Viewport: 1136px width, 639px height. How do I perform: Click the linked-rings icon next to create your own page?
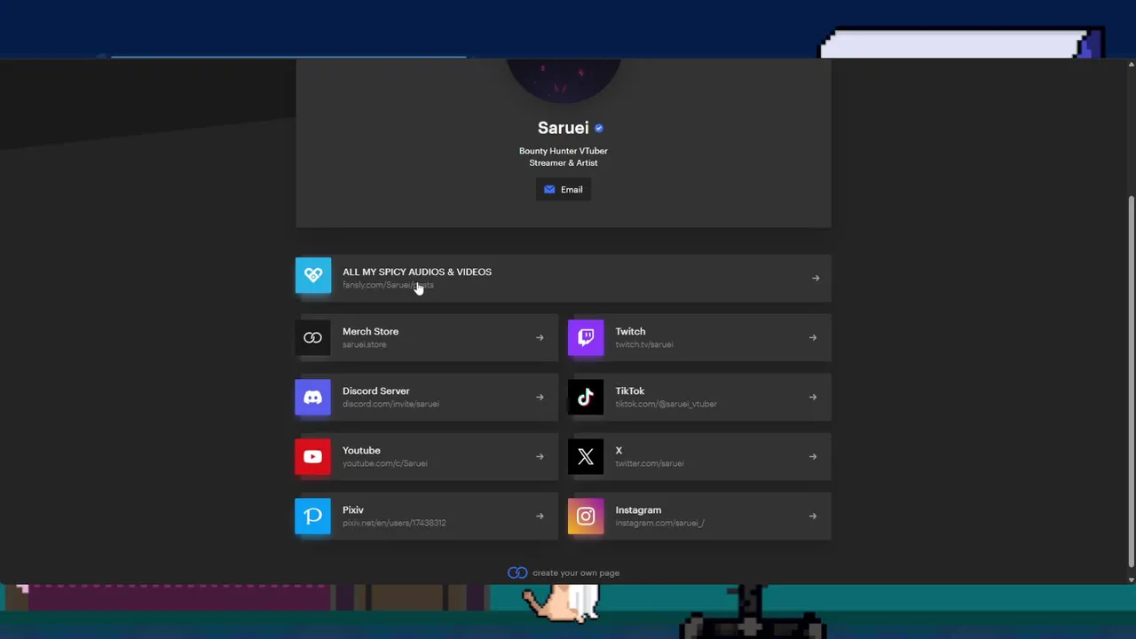click(x=517, y=572)
